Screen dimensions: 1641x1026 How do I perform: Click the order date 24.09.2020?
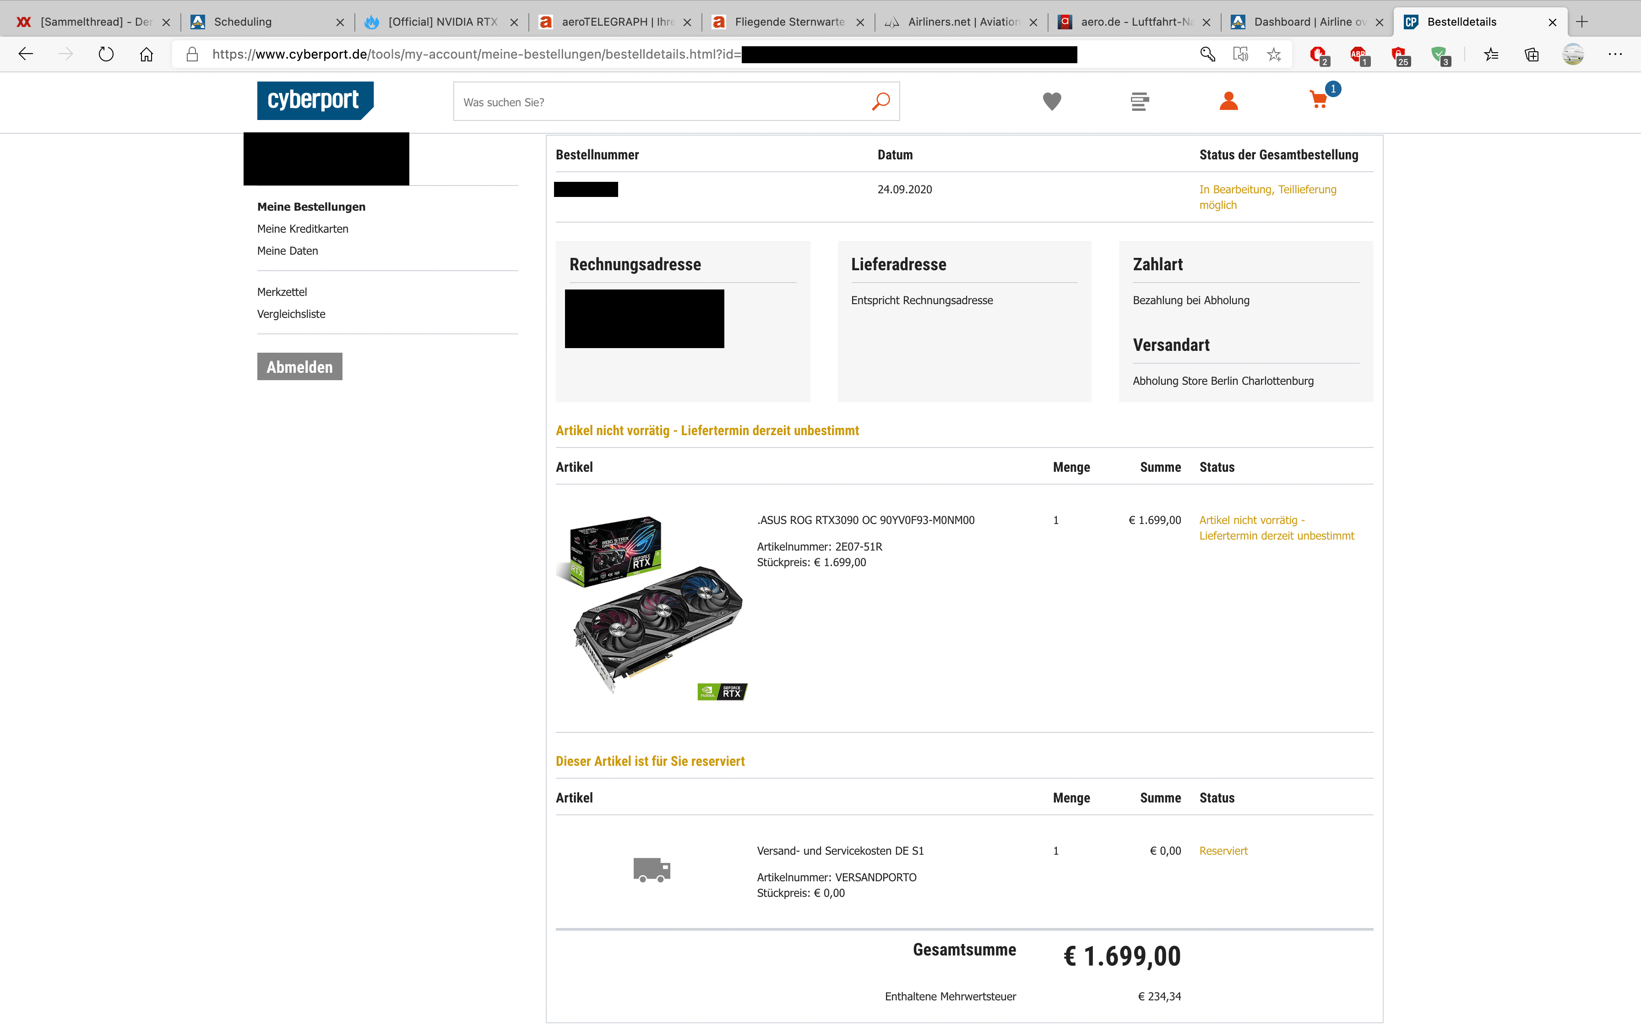(905, 189)
